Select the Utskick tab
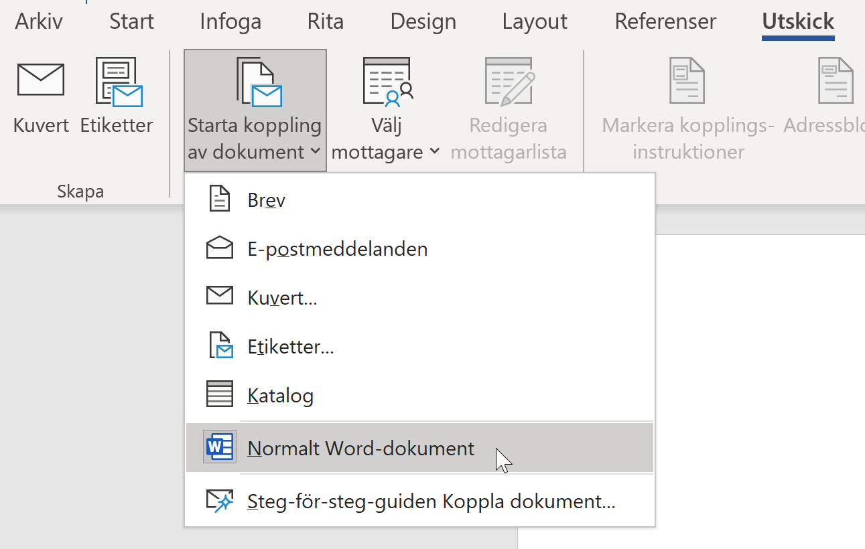 click(798, 21)
